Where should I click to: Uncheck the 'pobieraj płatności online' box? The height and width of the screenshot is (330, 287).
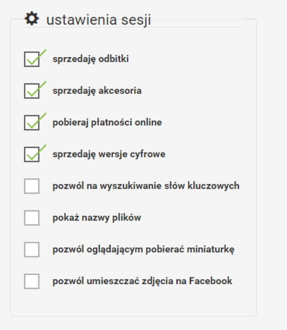[32, 123]
